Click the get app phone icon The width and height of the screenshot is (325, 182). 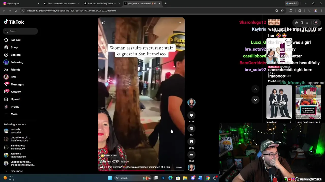pos(302,23)
